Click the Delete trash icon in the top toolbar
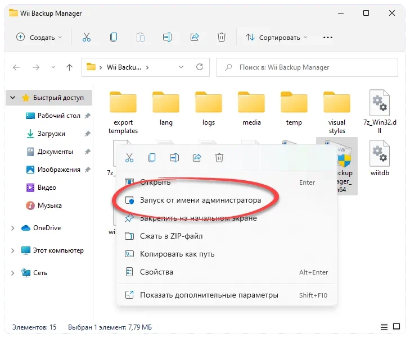The image size is (410, 338). (x=221, y=37)
